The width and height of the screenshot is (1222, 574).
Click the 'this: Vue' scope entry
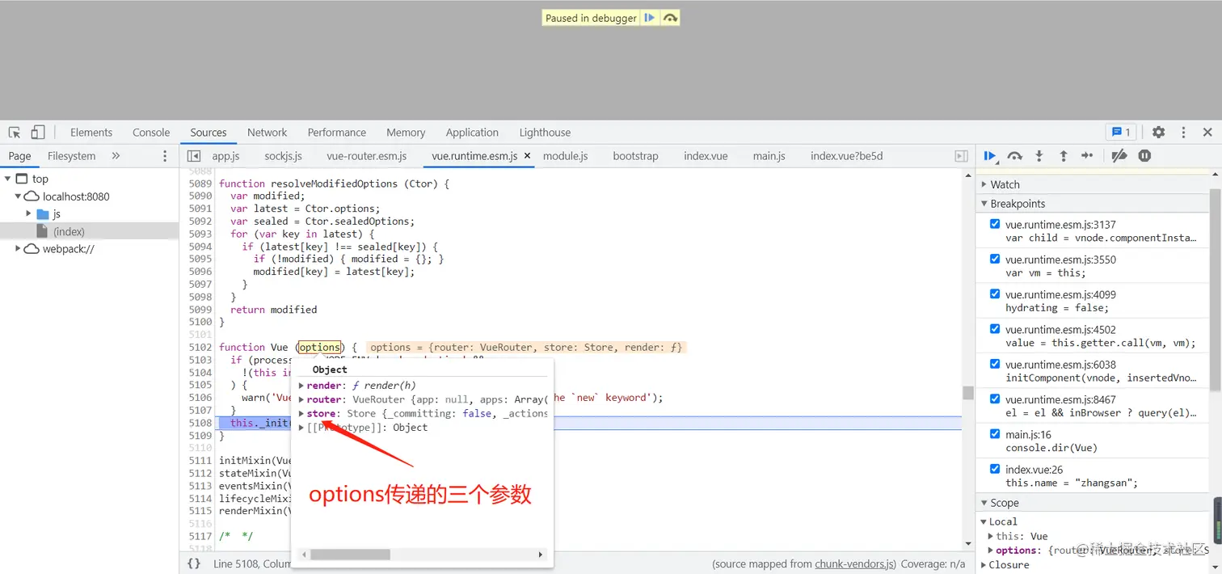tap(1022, 536)
